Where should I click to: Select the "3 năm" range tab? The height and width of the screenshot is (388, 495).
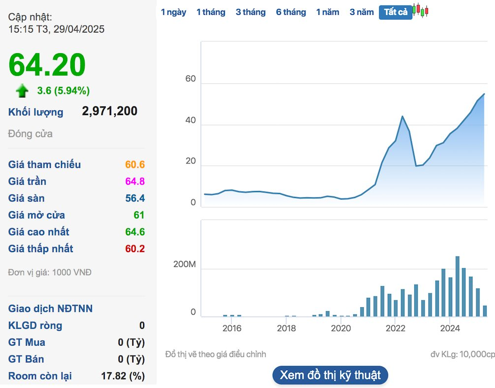click(x=362, y=12)
